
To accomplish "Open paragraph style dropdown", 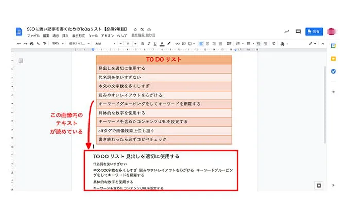I will (x=79, y=44).
